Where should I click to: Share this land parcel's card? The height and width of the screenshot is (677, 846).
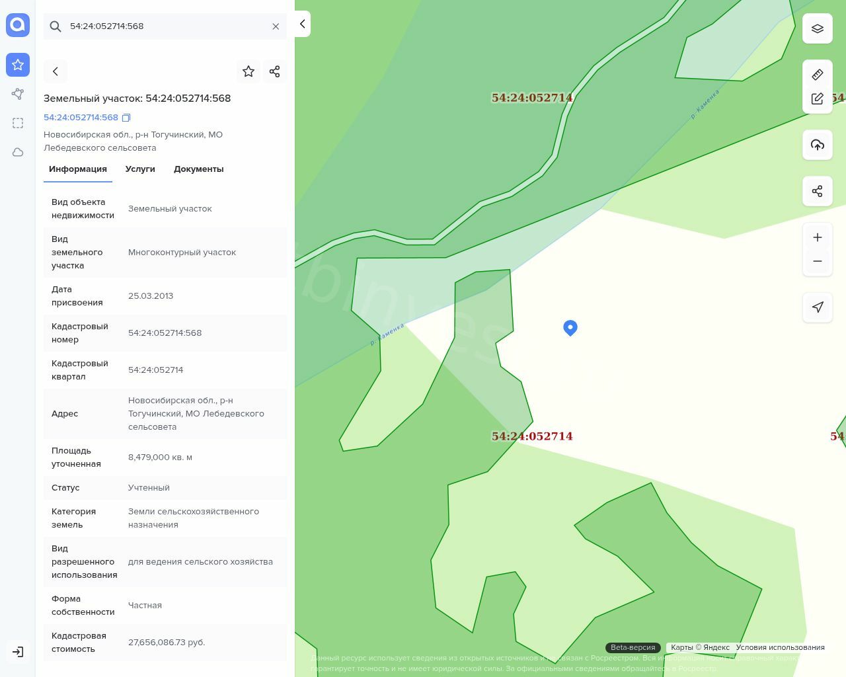tap(275, 71)
